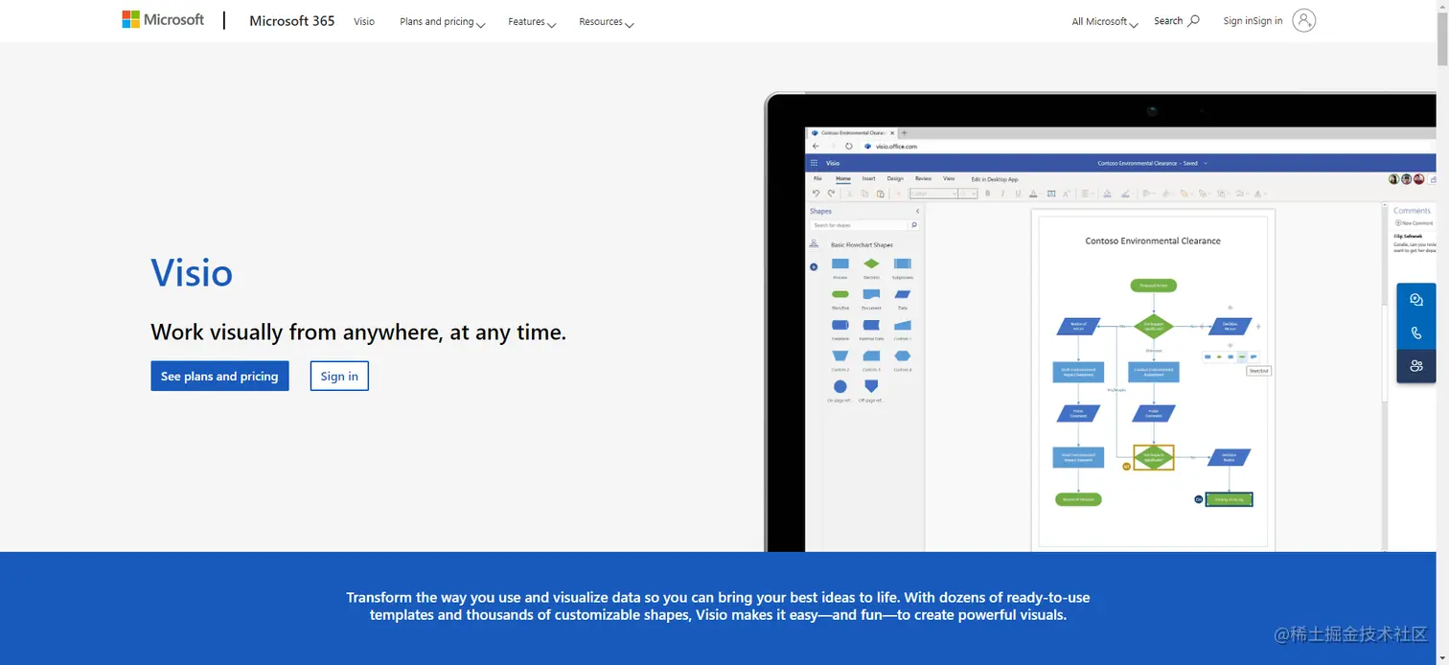Image resolution: width=1449 pixels, height=665 pixels.
Task: Pick the Database cylinder shape in the Shapes panel
Action: coord(840,325)
